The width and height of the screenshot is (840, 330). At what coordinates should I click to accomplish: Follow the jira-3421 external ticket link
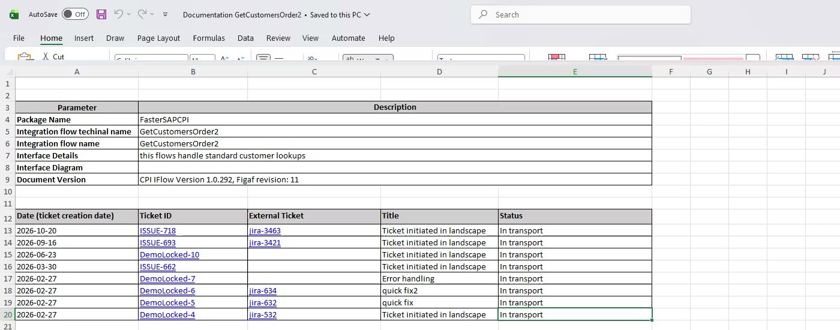click(x=265, y=242)
